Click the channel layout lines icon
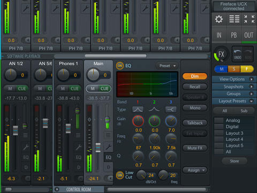Screen dimensions: 257x193 point(234,19)
